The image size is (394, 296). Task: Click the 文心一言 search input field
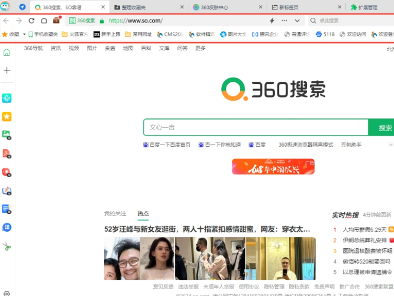click(255, 127)
